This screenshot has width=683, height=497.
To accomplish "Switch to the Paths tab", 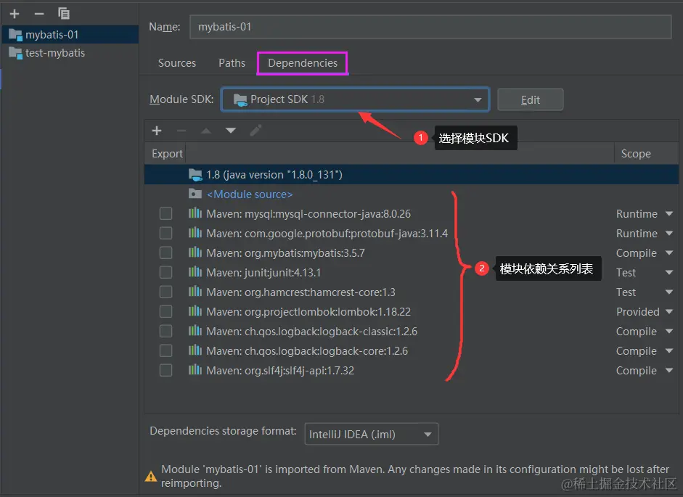I will click(232, 63).
